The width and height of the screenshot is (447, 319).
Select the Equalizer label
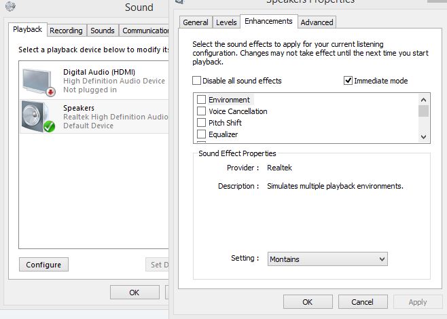click(224, 134)
